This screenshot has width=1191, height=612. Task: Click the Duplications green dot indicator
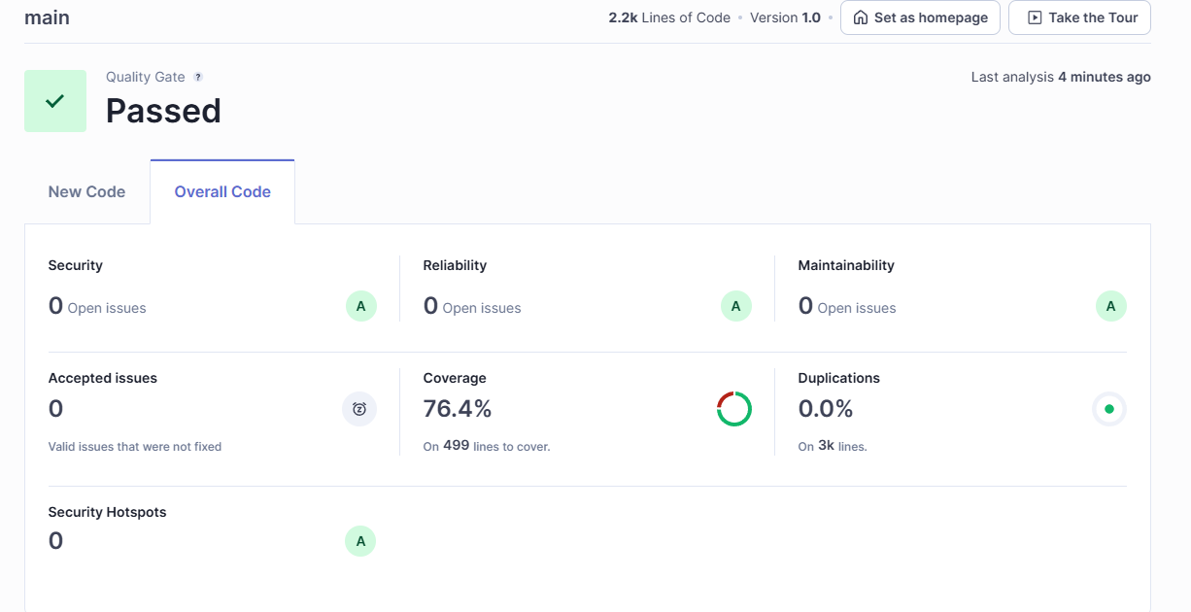[x=1109, y=409]
